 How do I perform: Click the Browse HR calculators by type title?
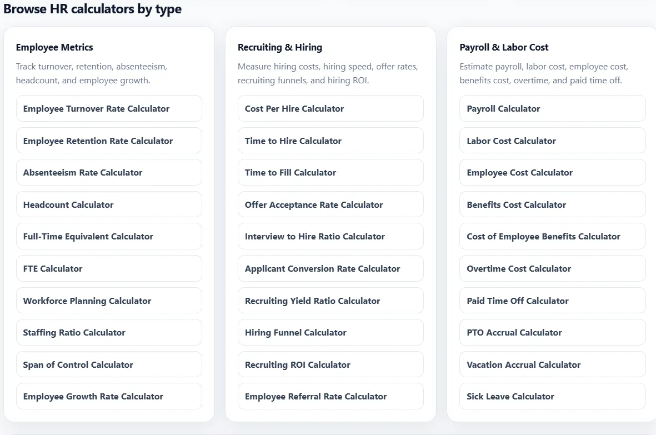pos(92,9)
